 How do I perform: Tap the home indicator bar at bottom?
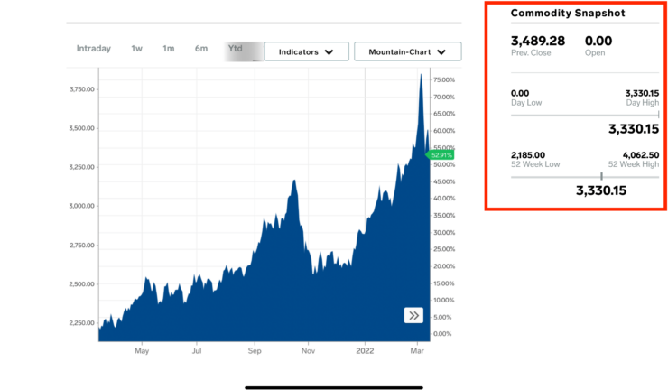(x=334, y=388)
